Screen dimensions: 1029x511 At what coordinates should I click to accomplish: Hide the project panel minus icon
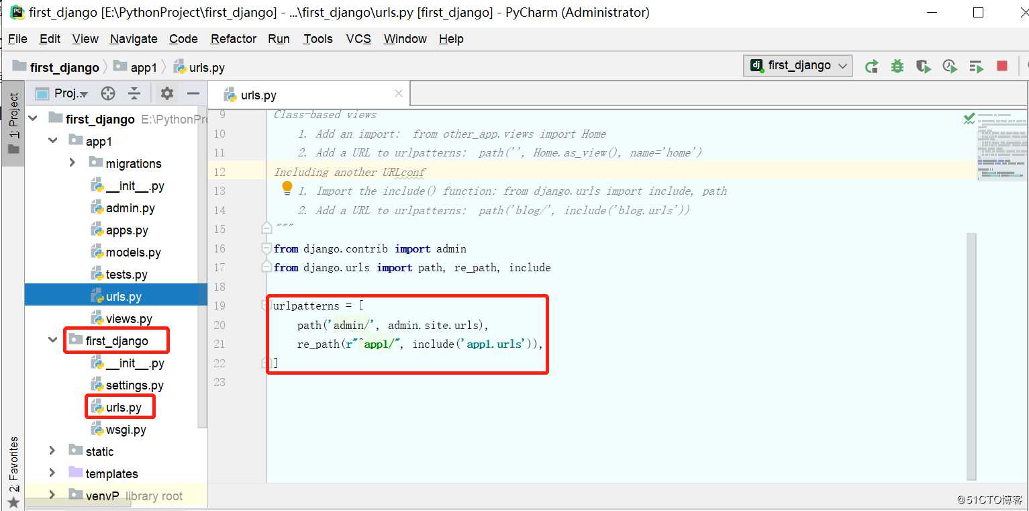click(193, 93)
